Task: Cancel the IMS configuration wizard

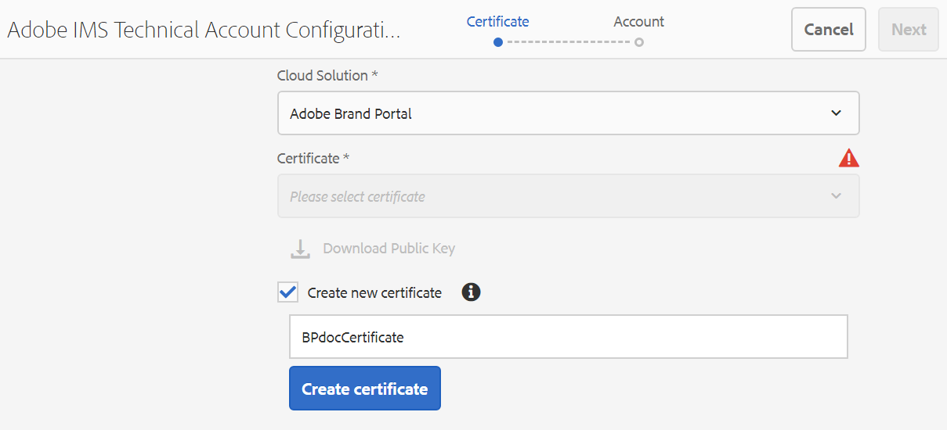Action: [x=828, y=30]
